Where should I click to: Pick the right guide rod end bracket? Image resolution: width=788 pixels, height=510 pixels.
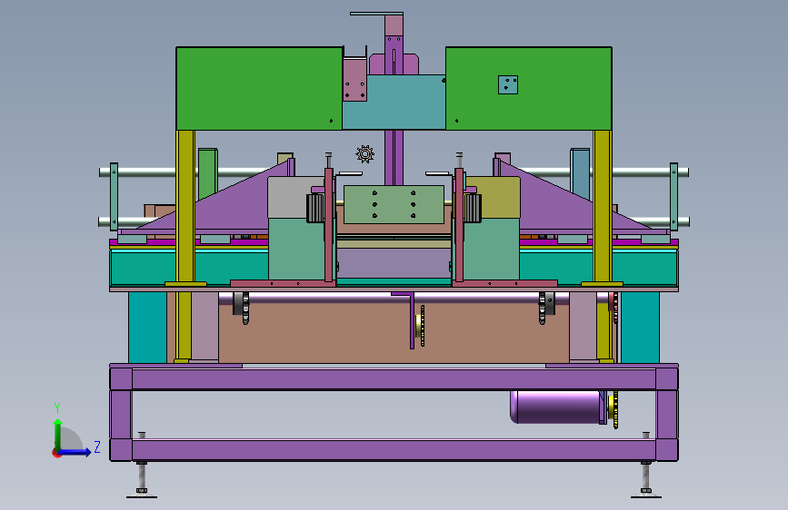(x=673, y=196)
